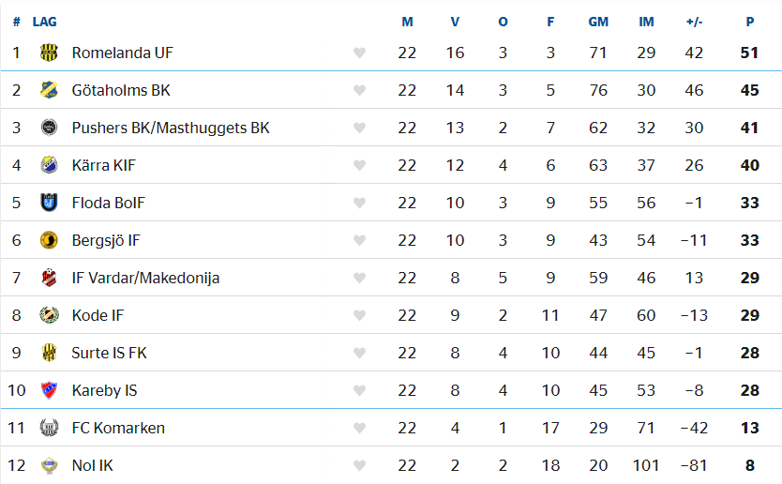Open the Surte IS FK team link

pyautogui.click(x=109, y=354)
